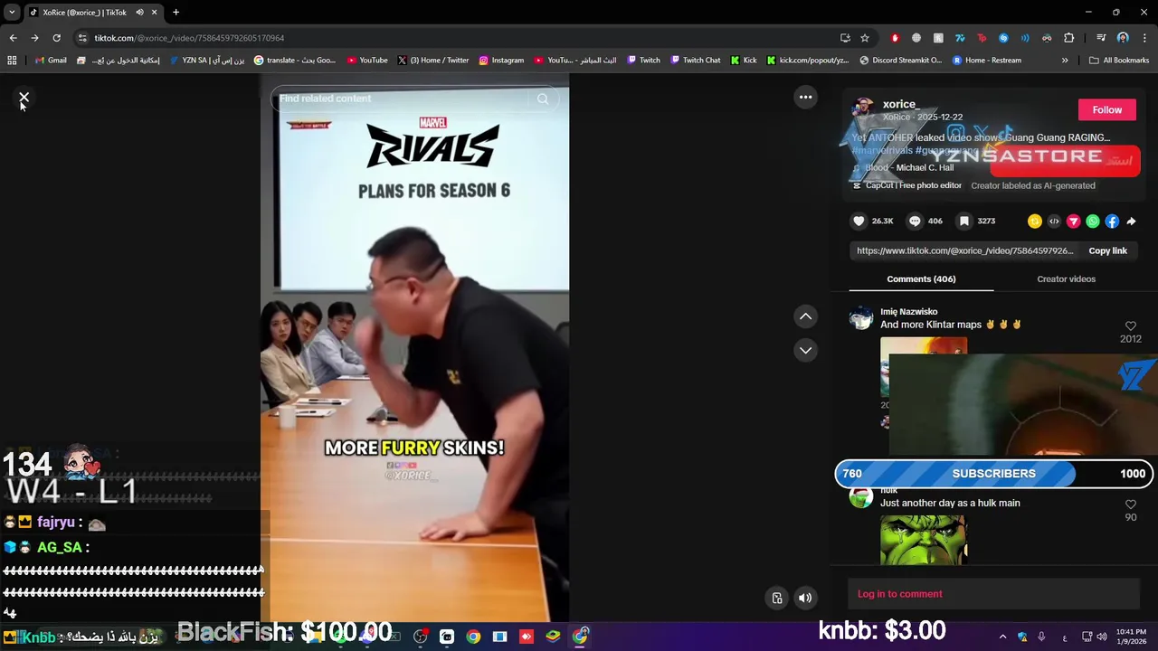1158x651 pixels.
Task: Mute the TikTok video sound
Action: 805,598
